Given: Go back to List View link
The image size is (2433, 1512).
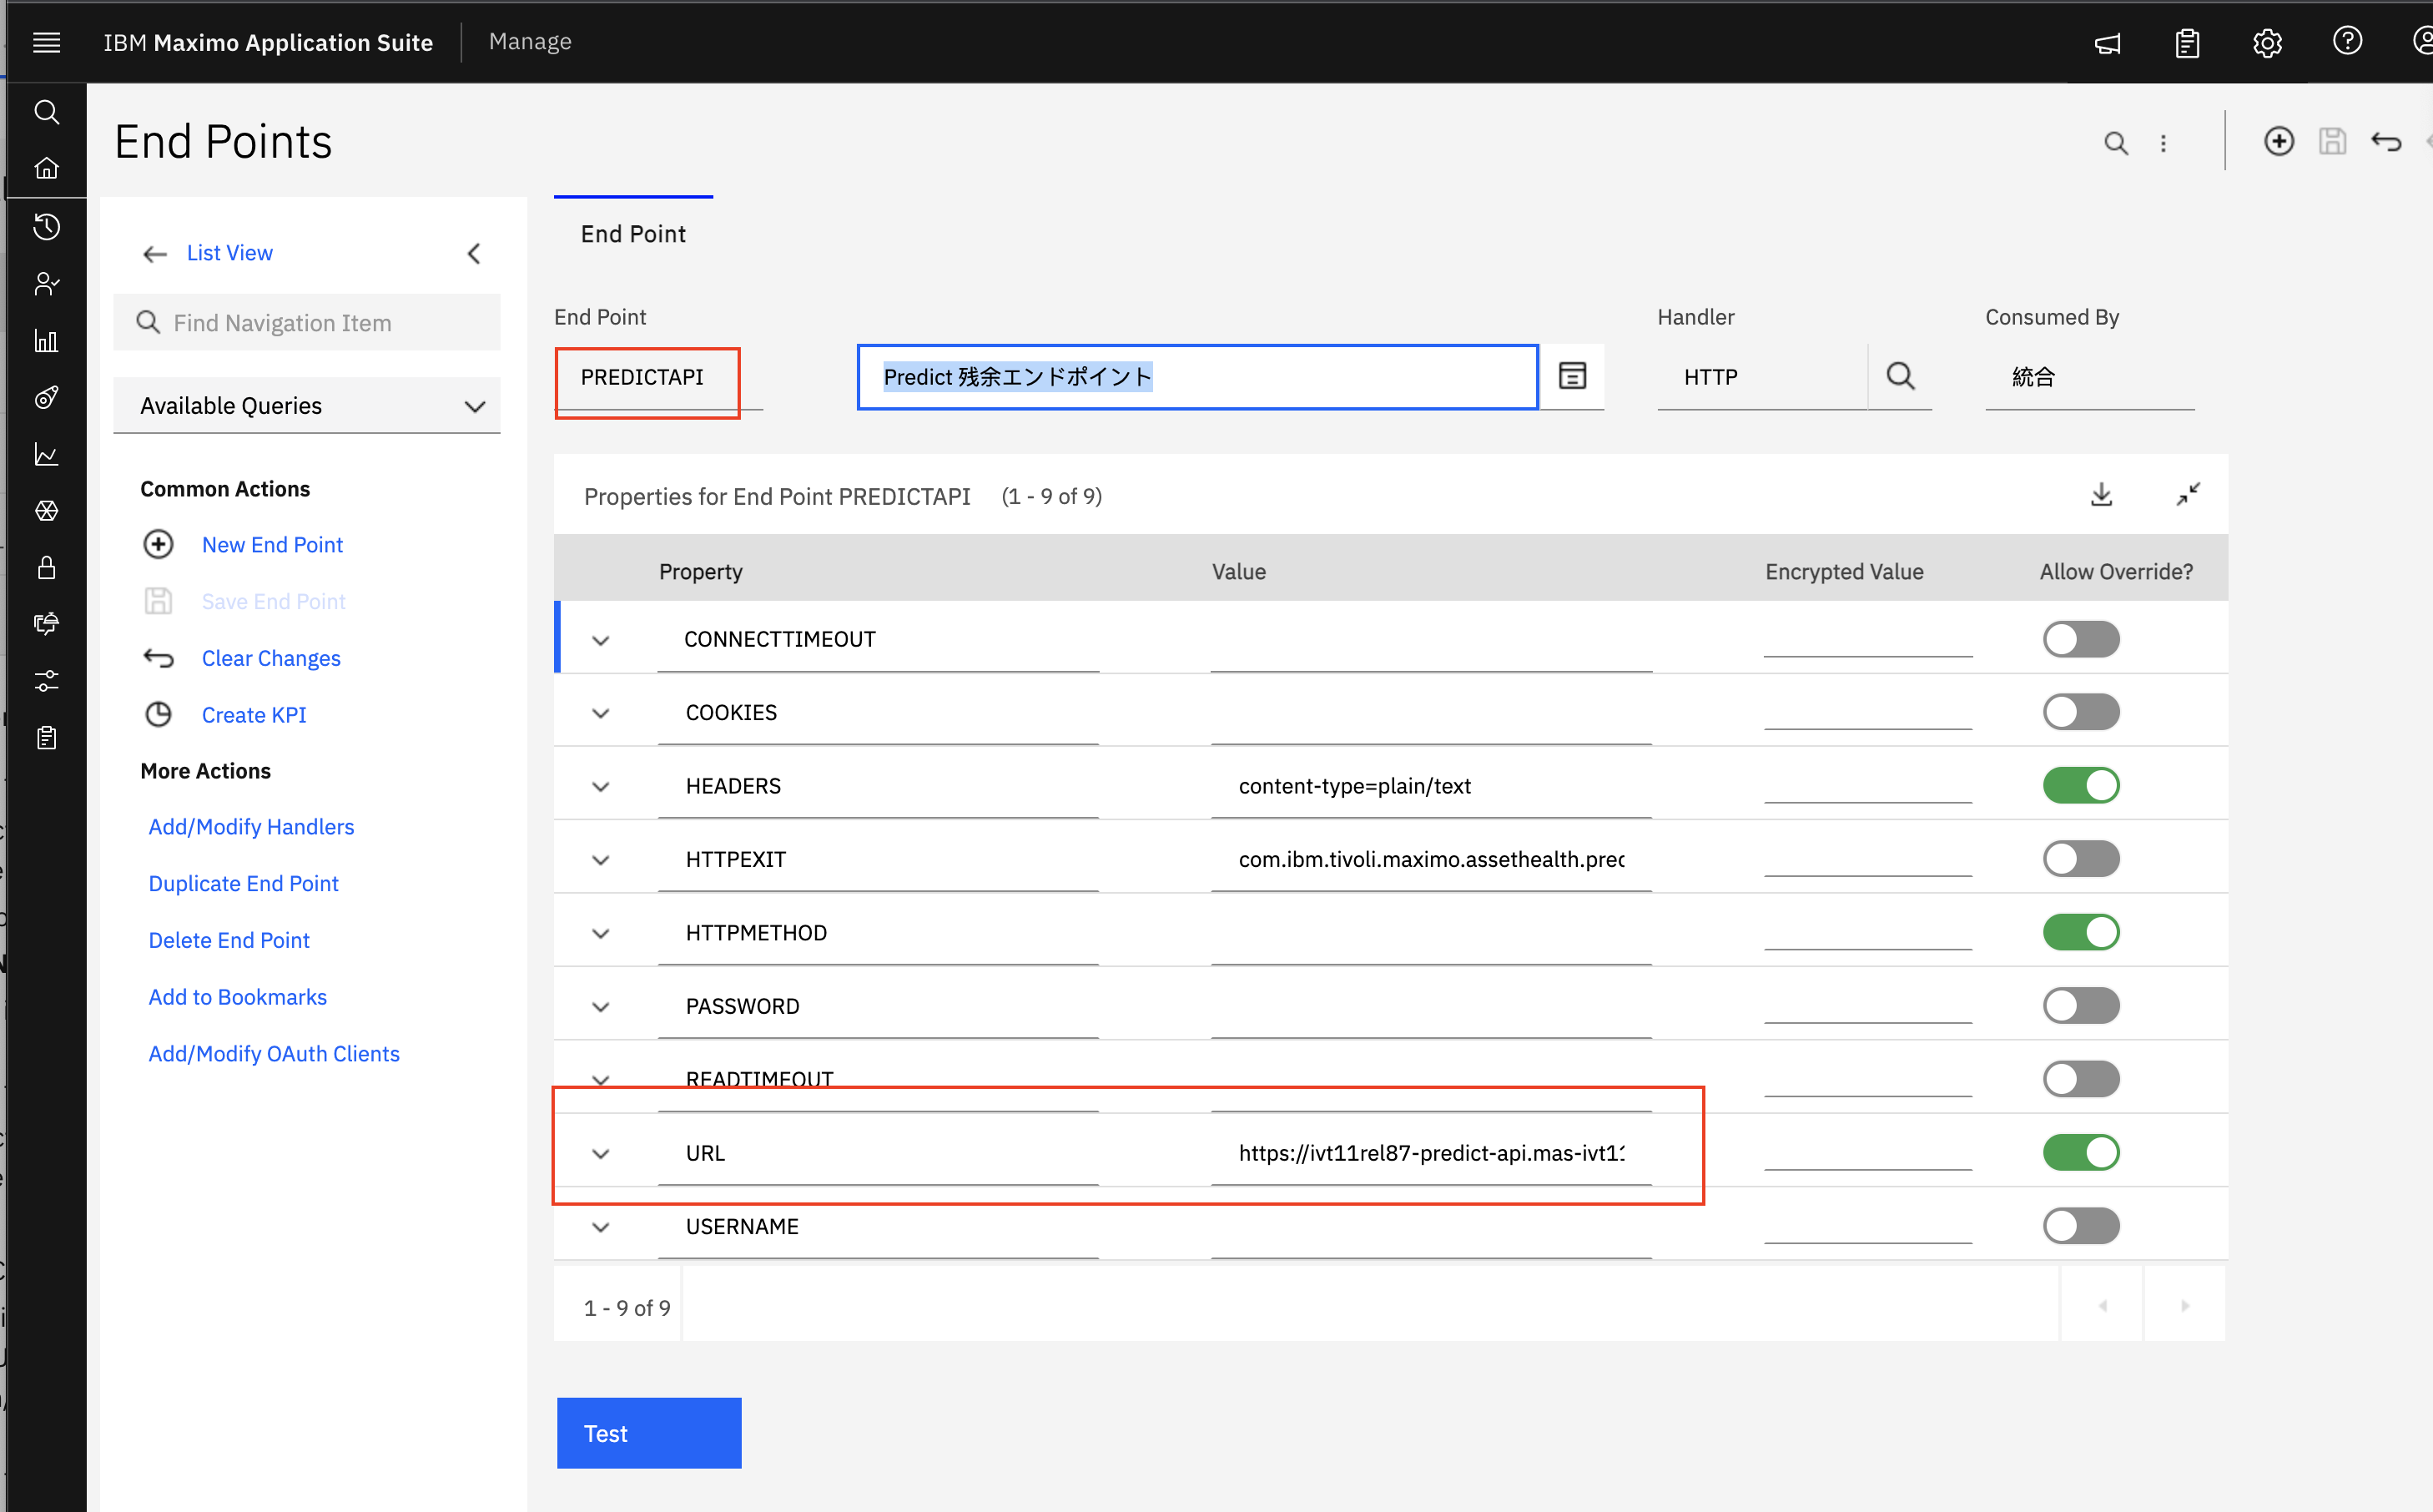Looking at the screenshot, I should 229,253.
